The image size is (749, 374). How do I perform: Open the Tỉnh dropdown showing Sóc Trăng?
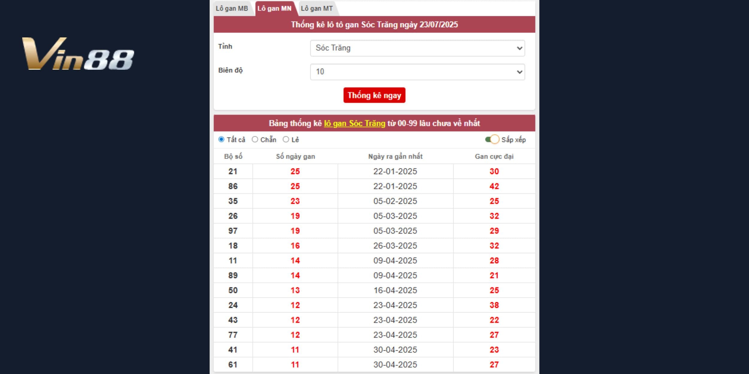coord(417,48)
